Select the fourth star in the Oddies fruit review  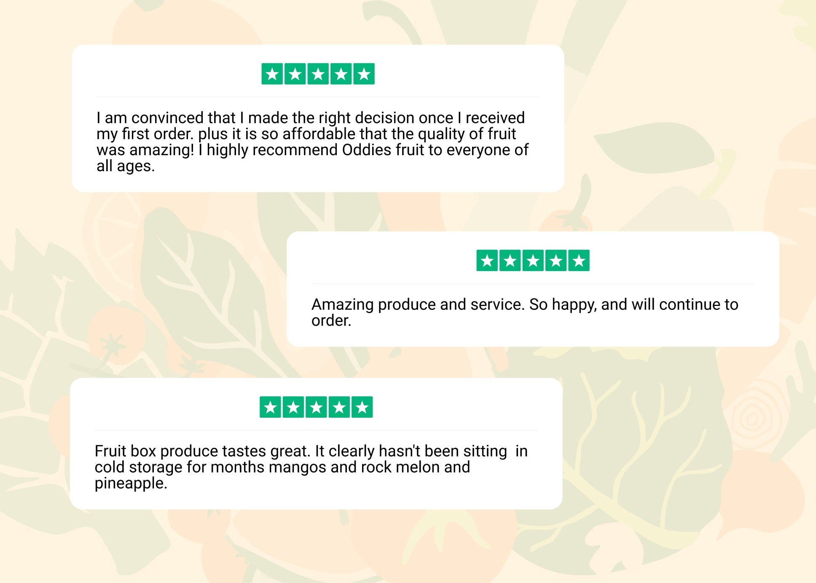(341, 74)
